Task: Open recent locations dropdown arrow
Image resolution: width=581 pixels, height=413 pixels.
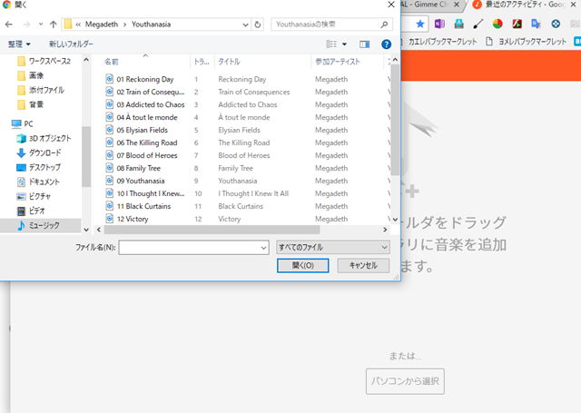Action: pos(41,25)
